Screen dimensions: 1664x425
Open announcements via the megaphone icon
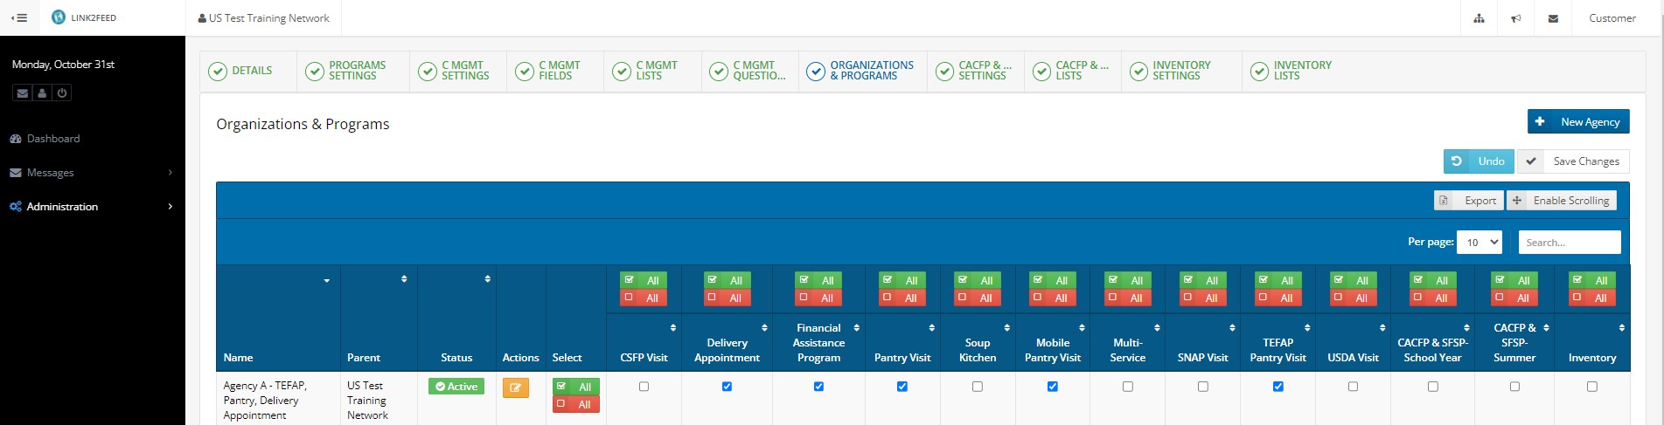1516,18
